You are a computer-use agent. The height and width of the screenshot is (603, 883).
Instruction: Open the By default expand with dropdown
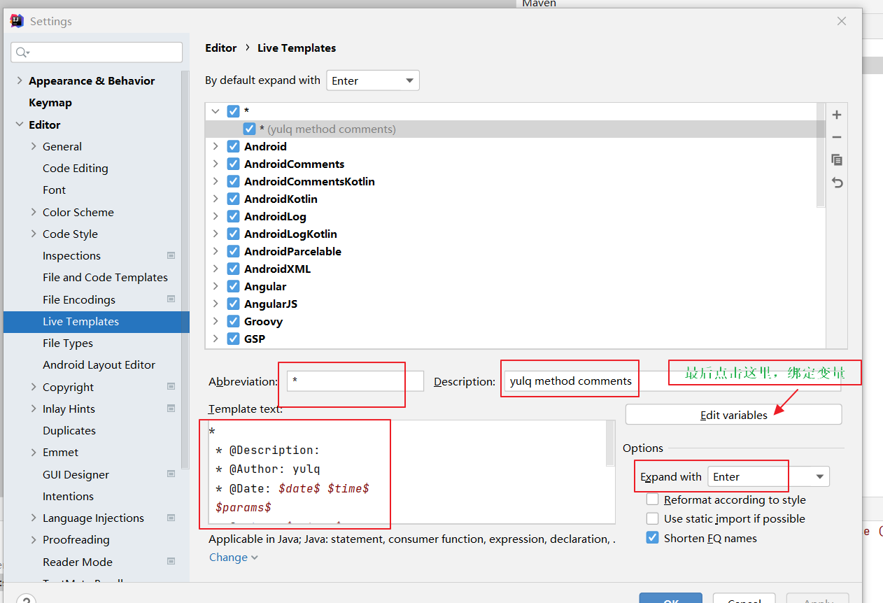[x=373, y=80]
